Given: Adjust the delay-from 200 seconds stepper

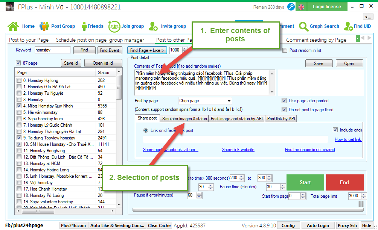Looking at the screenshot, I should coord(242,178).
